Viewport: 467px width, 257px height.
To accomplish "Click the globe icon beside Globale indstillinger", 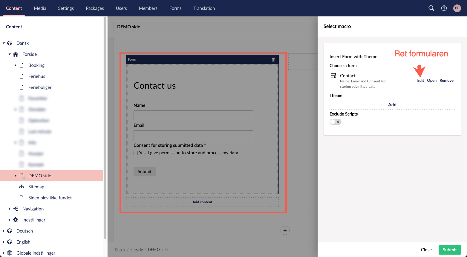I will tap(10, 253).
